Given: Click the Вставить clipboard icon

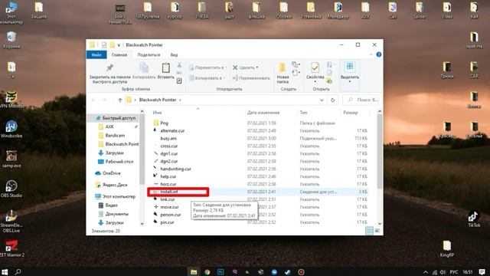Looking at the screenshot, I should tap(165, 71).
